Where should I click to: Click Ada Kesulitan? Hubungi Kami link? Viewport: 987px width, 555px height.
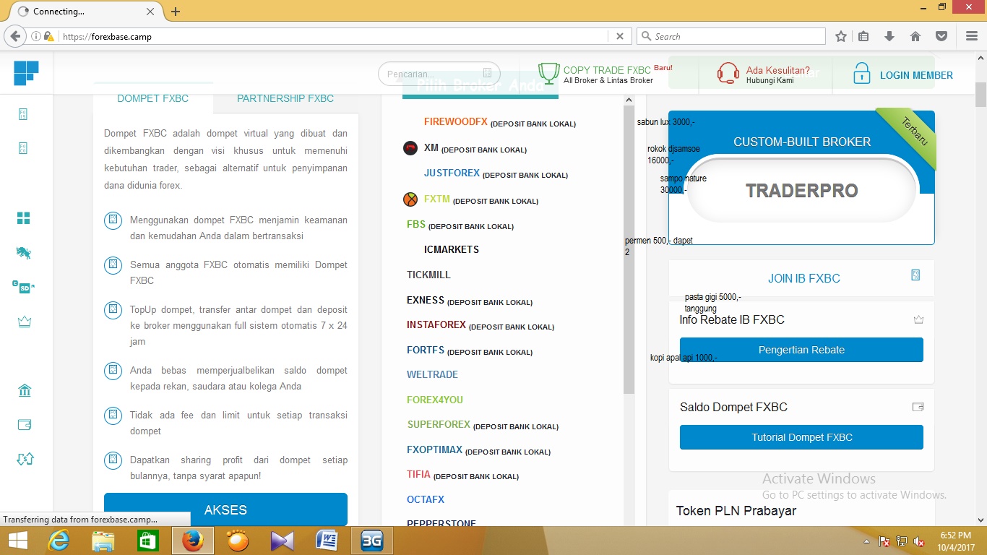(x=777, y=75)
